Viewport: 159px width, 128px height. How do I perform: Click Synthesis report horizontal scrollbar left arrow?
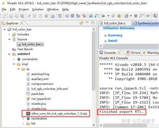[101, 46]
